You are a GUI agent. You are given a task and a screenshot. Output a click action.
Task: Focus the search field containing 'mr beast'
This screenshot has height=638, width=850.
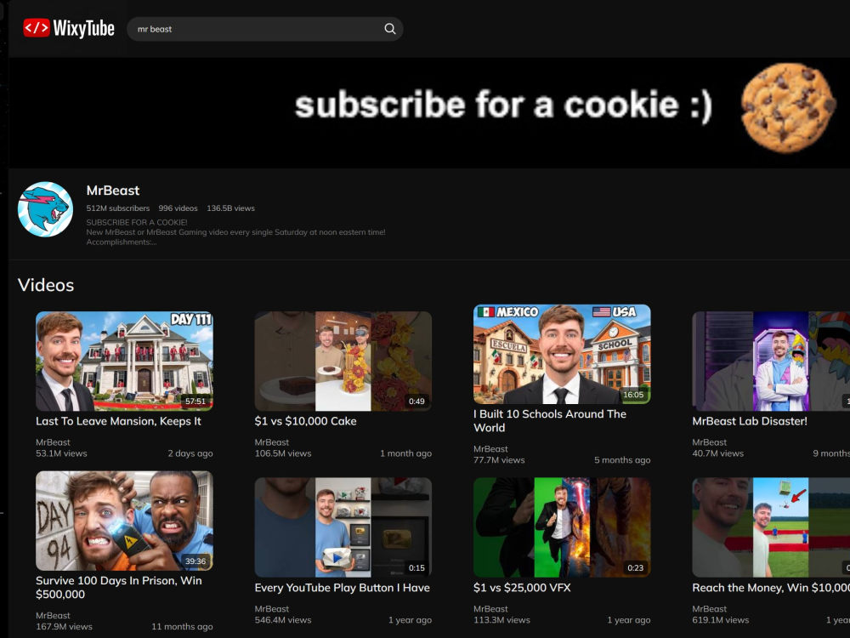coord(264,29)
